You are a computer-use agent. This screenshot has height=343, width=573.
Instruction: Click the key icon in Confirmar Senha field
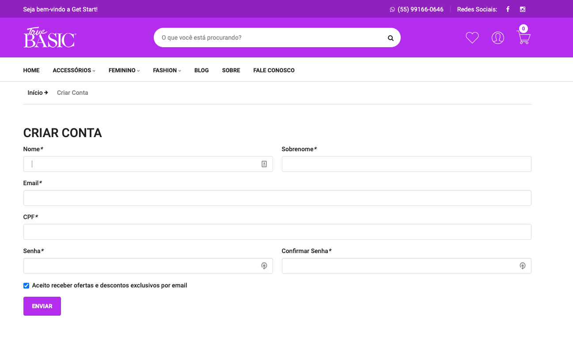coord(523,266)
